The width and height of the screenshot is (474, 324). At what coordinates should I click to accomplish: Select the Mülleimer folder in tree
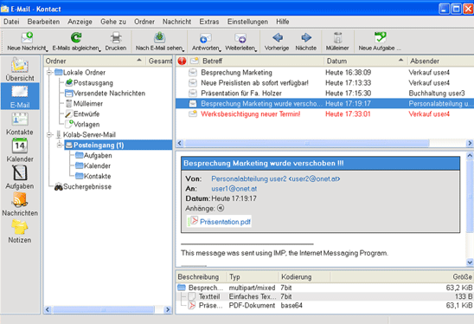pos(85,104)
